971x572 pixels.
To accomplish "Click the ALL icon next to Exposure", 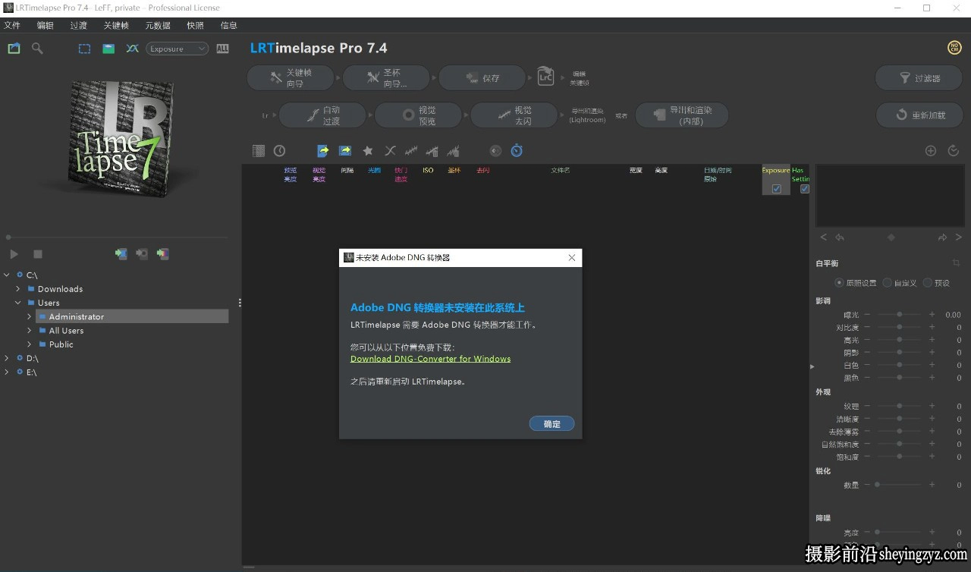I will pos(222,49).
